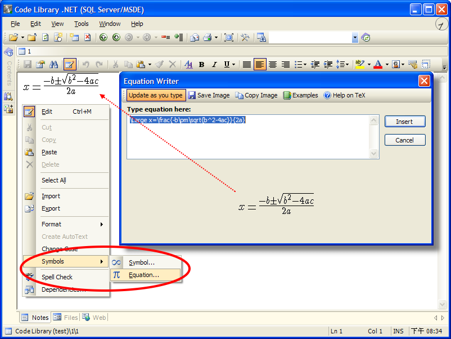Click the paste icon in the editor toolbar
Image resolution: width=451 pixels, height=339 pixels.
pyautogui.click(x=141, y=64)
